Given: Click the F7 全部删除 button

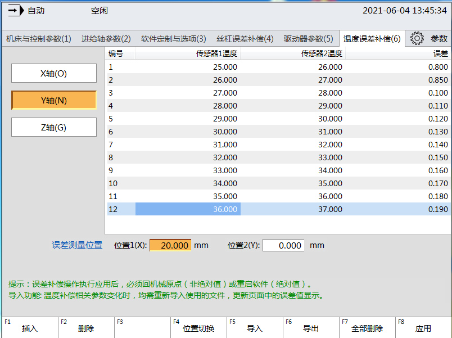Looking at the screenshot, I should pyautogui.click(x=367, y=328).
